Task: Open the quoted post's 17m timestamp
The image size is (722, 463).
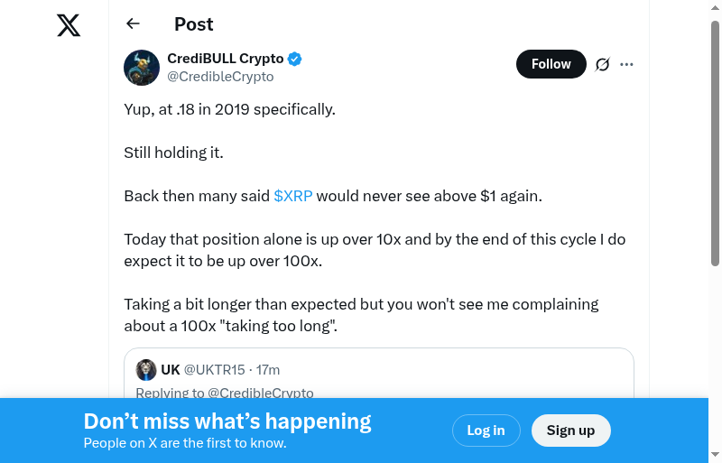Action: [268, 370]
